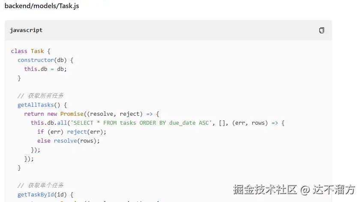The height and width of the screenshot is (202, 362).
Task: Click the backend/models/Task.js heading
Action: point(42,6)
